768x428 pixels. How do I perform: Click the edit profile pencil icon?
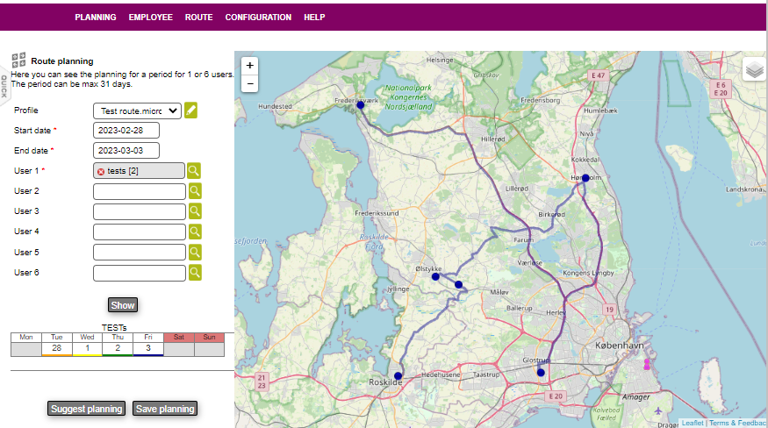click(190, 111)
